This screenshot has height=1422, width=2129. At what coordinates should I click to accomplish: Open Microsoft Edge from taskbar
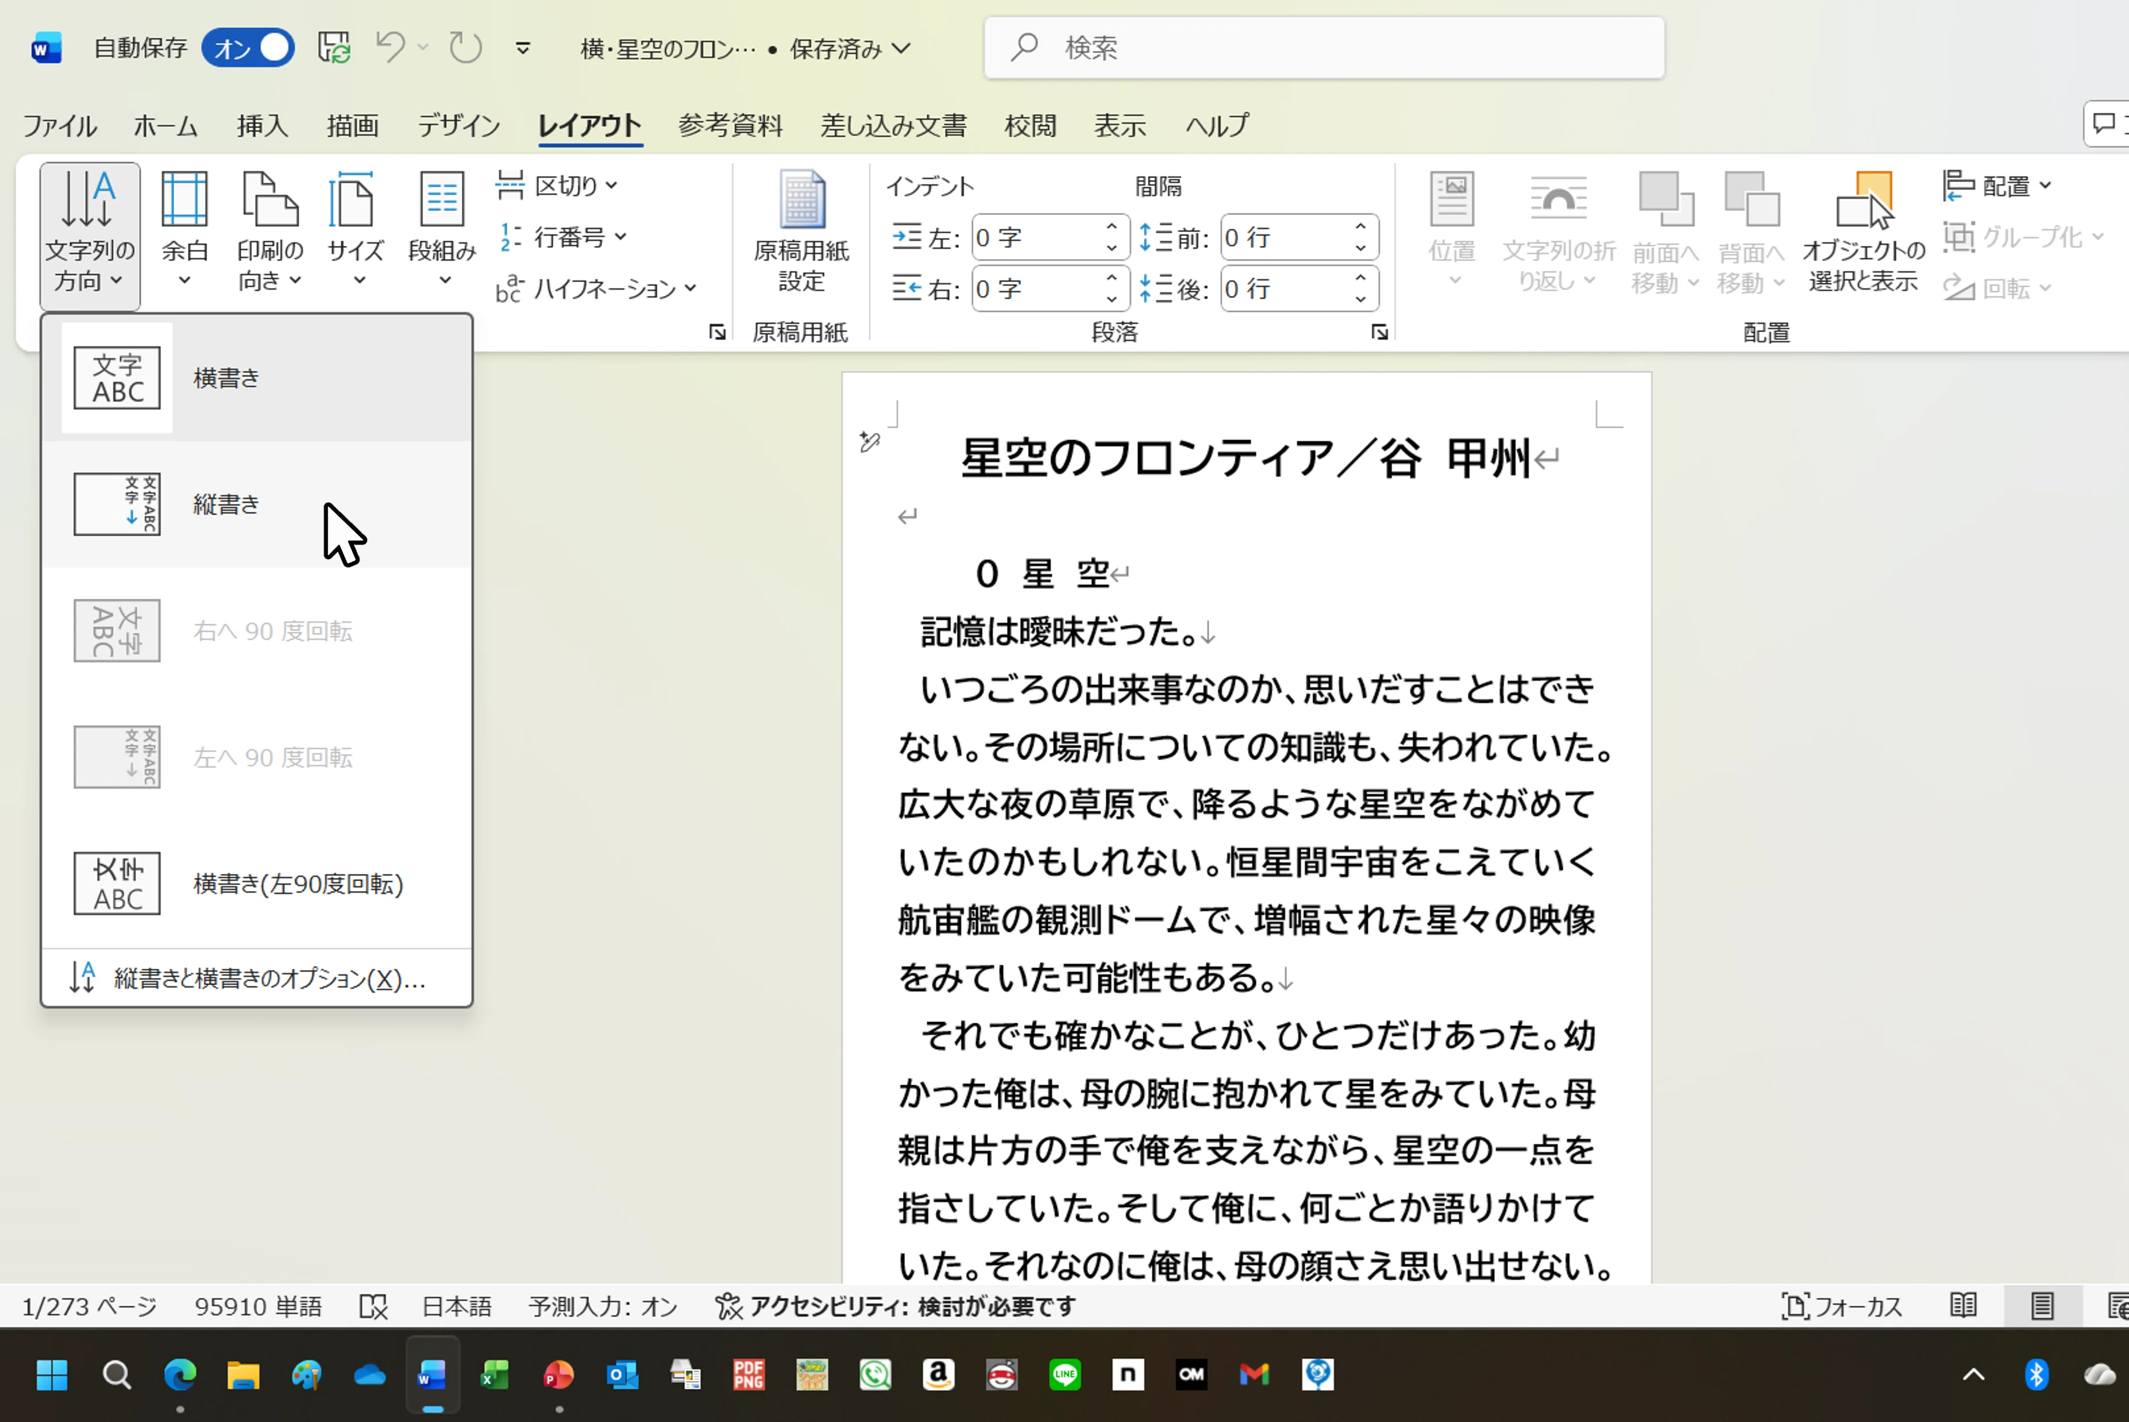click(x=180, y=1375)
